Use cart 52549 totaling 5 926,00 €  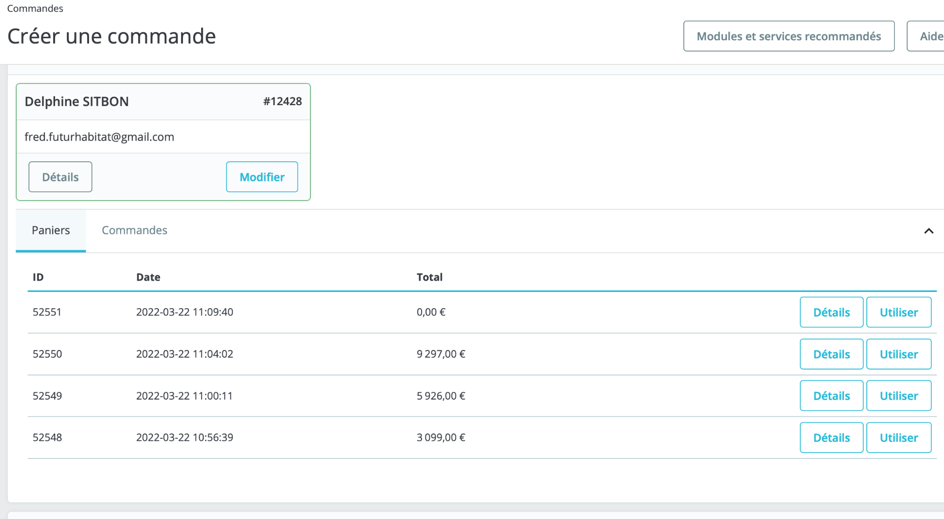point(898,396)
